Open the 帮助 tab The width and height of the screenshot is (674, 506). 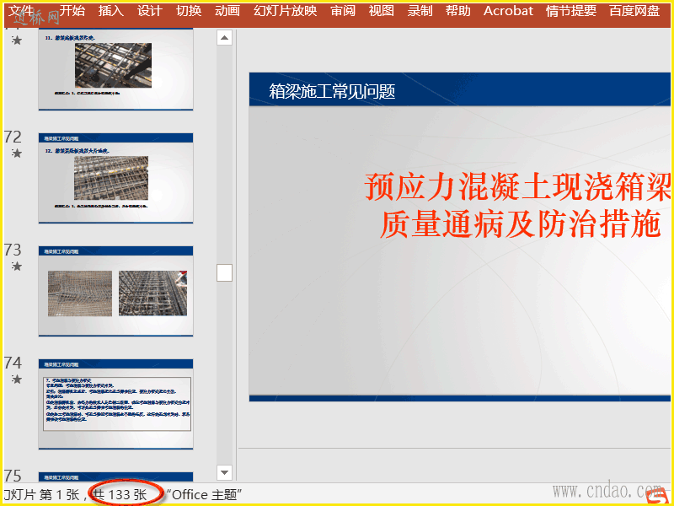point(458,11)
